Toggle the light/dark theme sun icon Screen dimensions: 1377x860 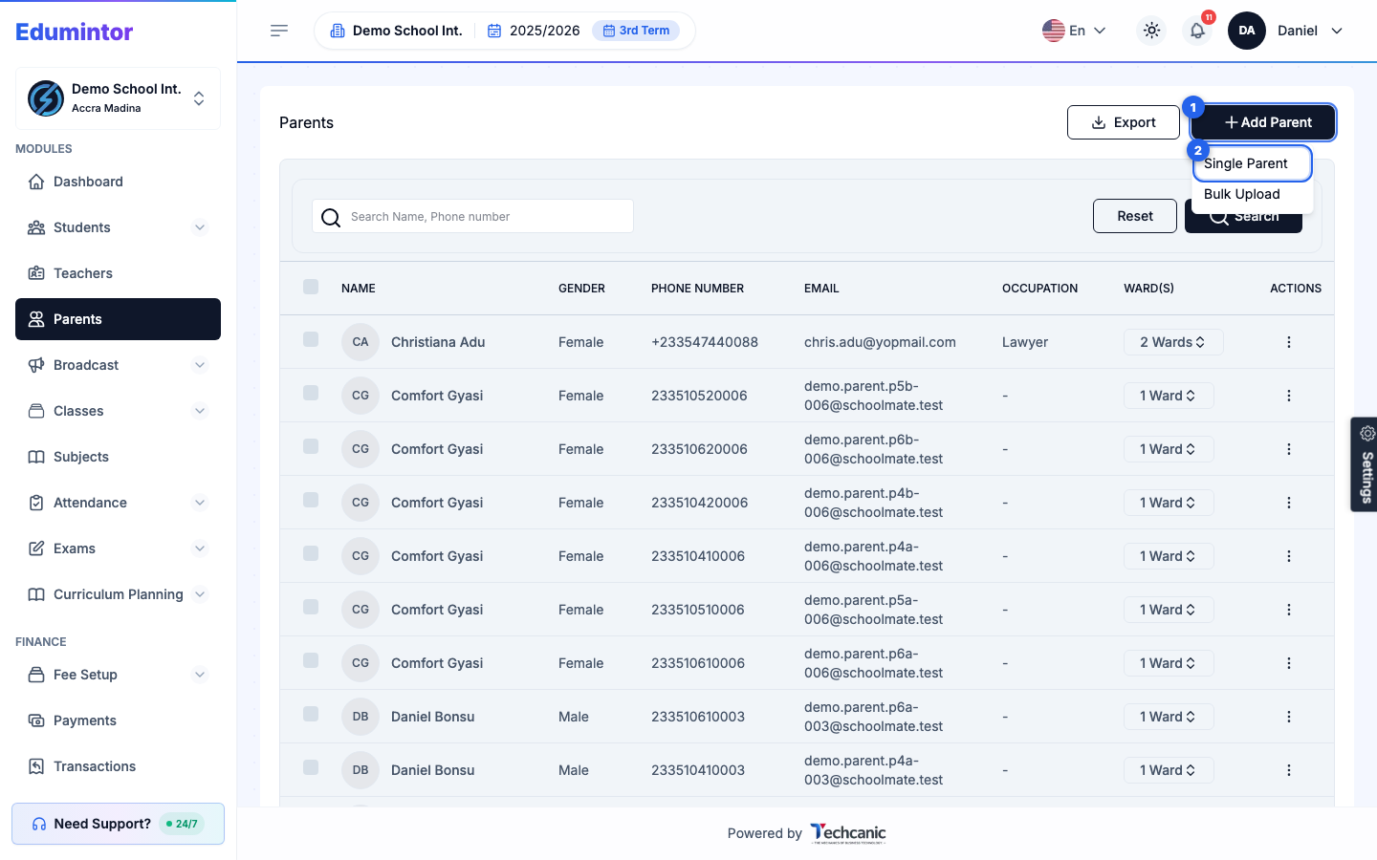1151,31
